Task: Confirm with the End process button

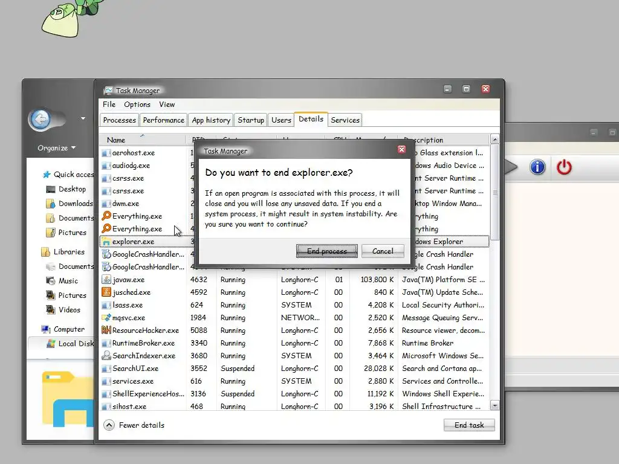Action: (x=327, y=251)
